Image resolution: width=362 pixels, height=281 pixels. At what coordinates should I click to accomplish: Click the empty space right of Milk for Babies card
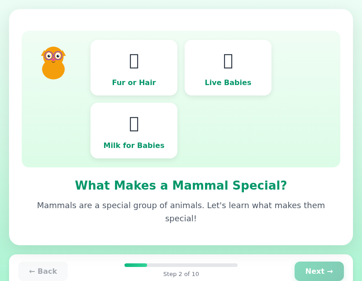pos(258,131)
